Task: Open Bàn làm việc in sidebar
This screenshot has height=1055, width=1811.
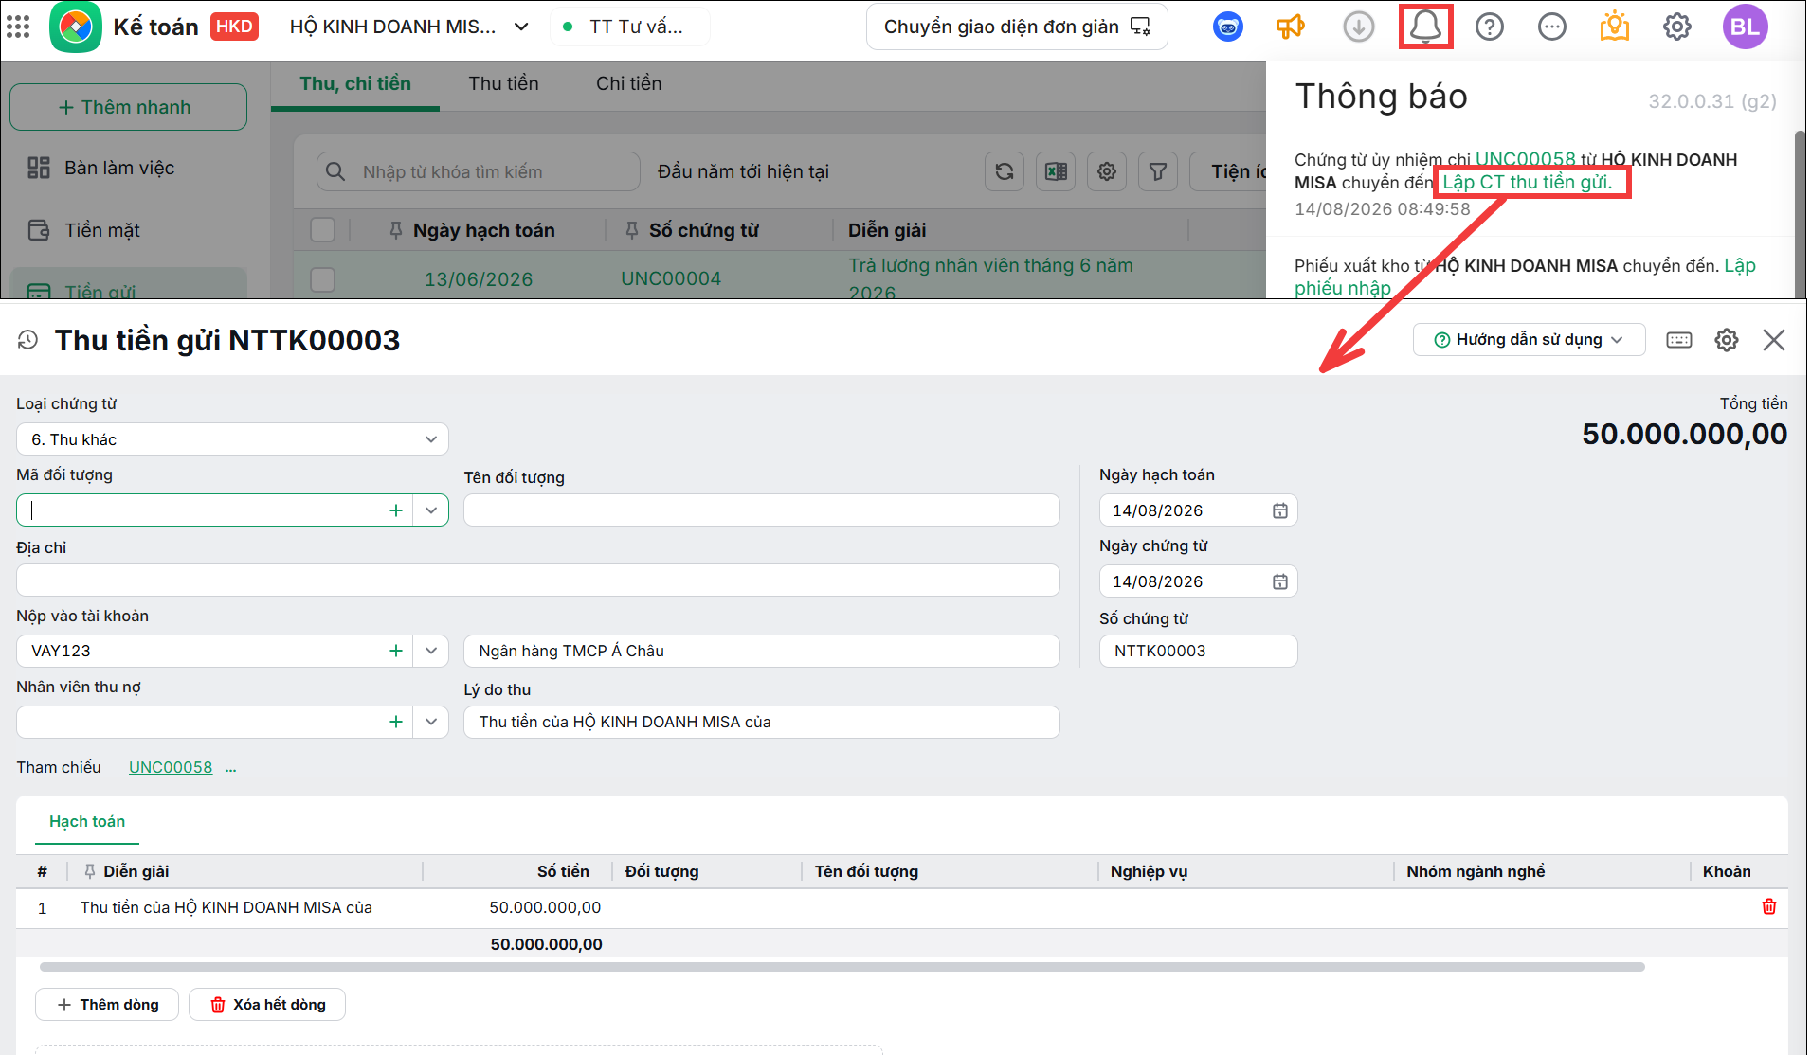Action: point(119,168)
